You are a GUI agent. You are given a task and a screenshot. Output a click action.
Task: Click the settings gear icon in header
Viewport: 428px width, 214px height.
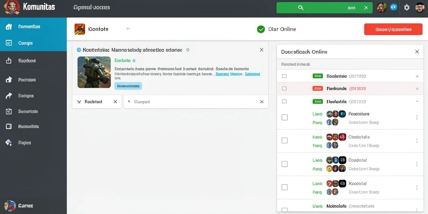coord(407,8)
